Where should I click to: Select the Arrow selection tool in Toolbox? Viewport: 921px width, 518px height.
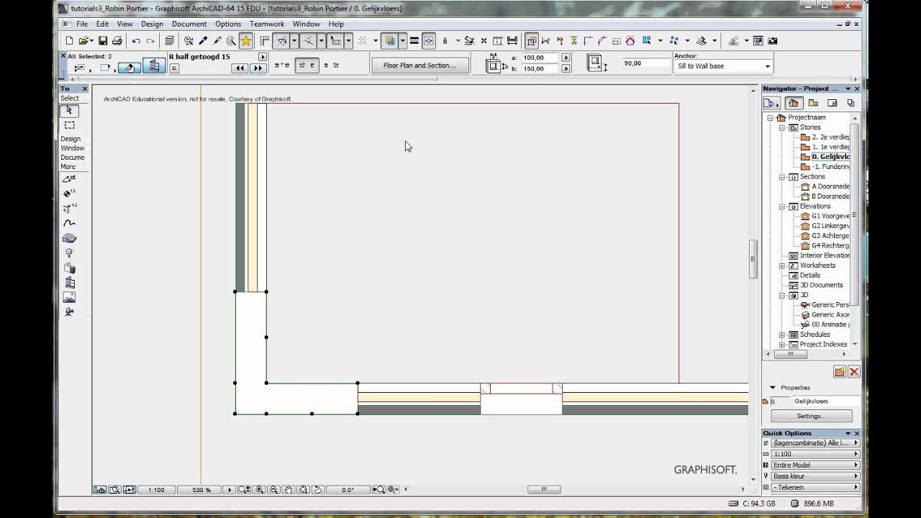[69, 111]
